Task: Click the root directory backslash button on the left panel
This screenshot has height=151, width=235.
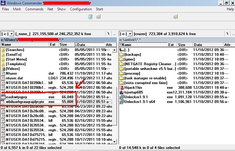Action: point(109,34)
